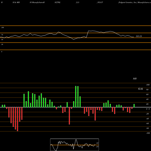Click the -80 label on MR axis
Screen dimensions: 151x151
point(147,128)
